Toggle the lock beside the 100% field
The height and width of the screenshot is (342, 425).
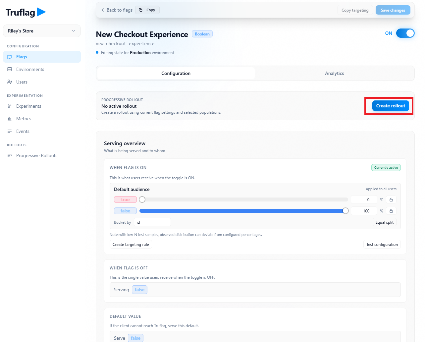point(391,211)
